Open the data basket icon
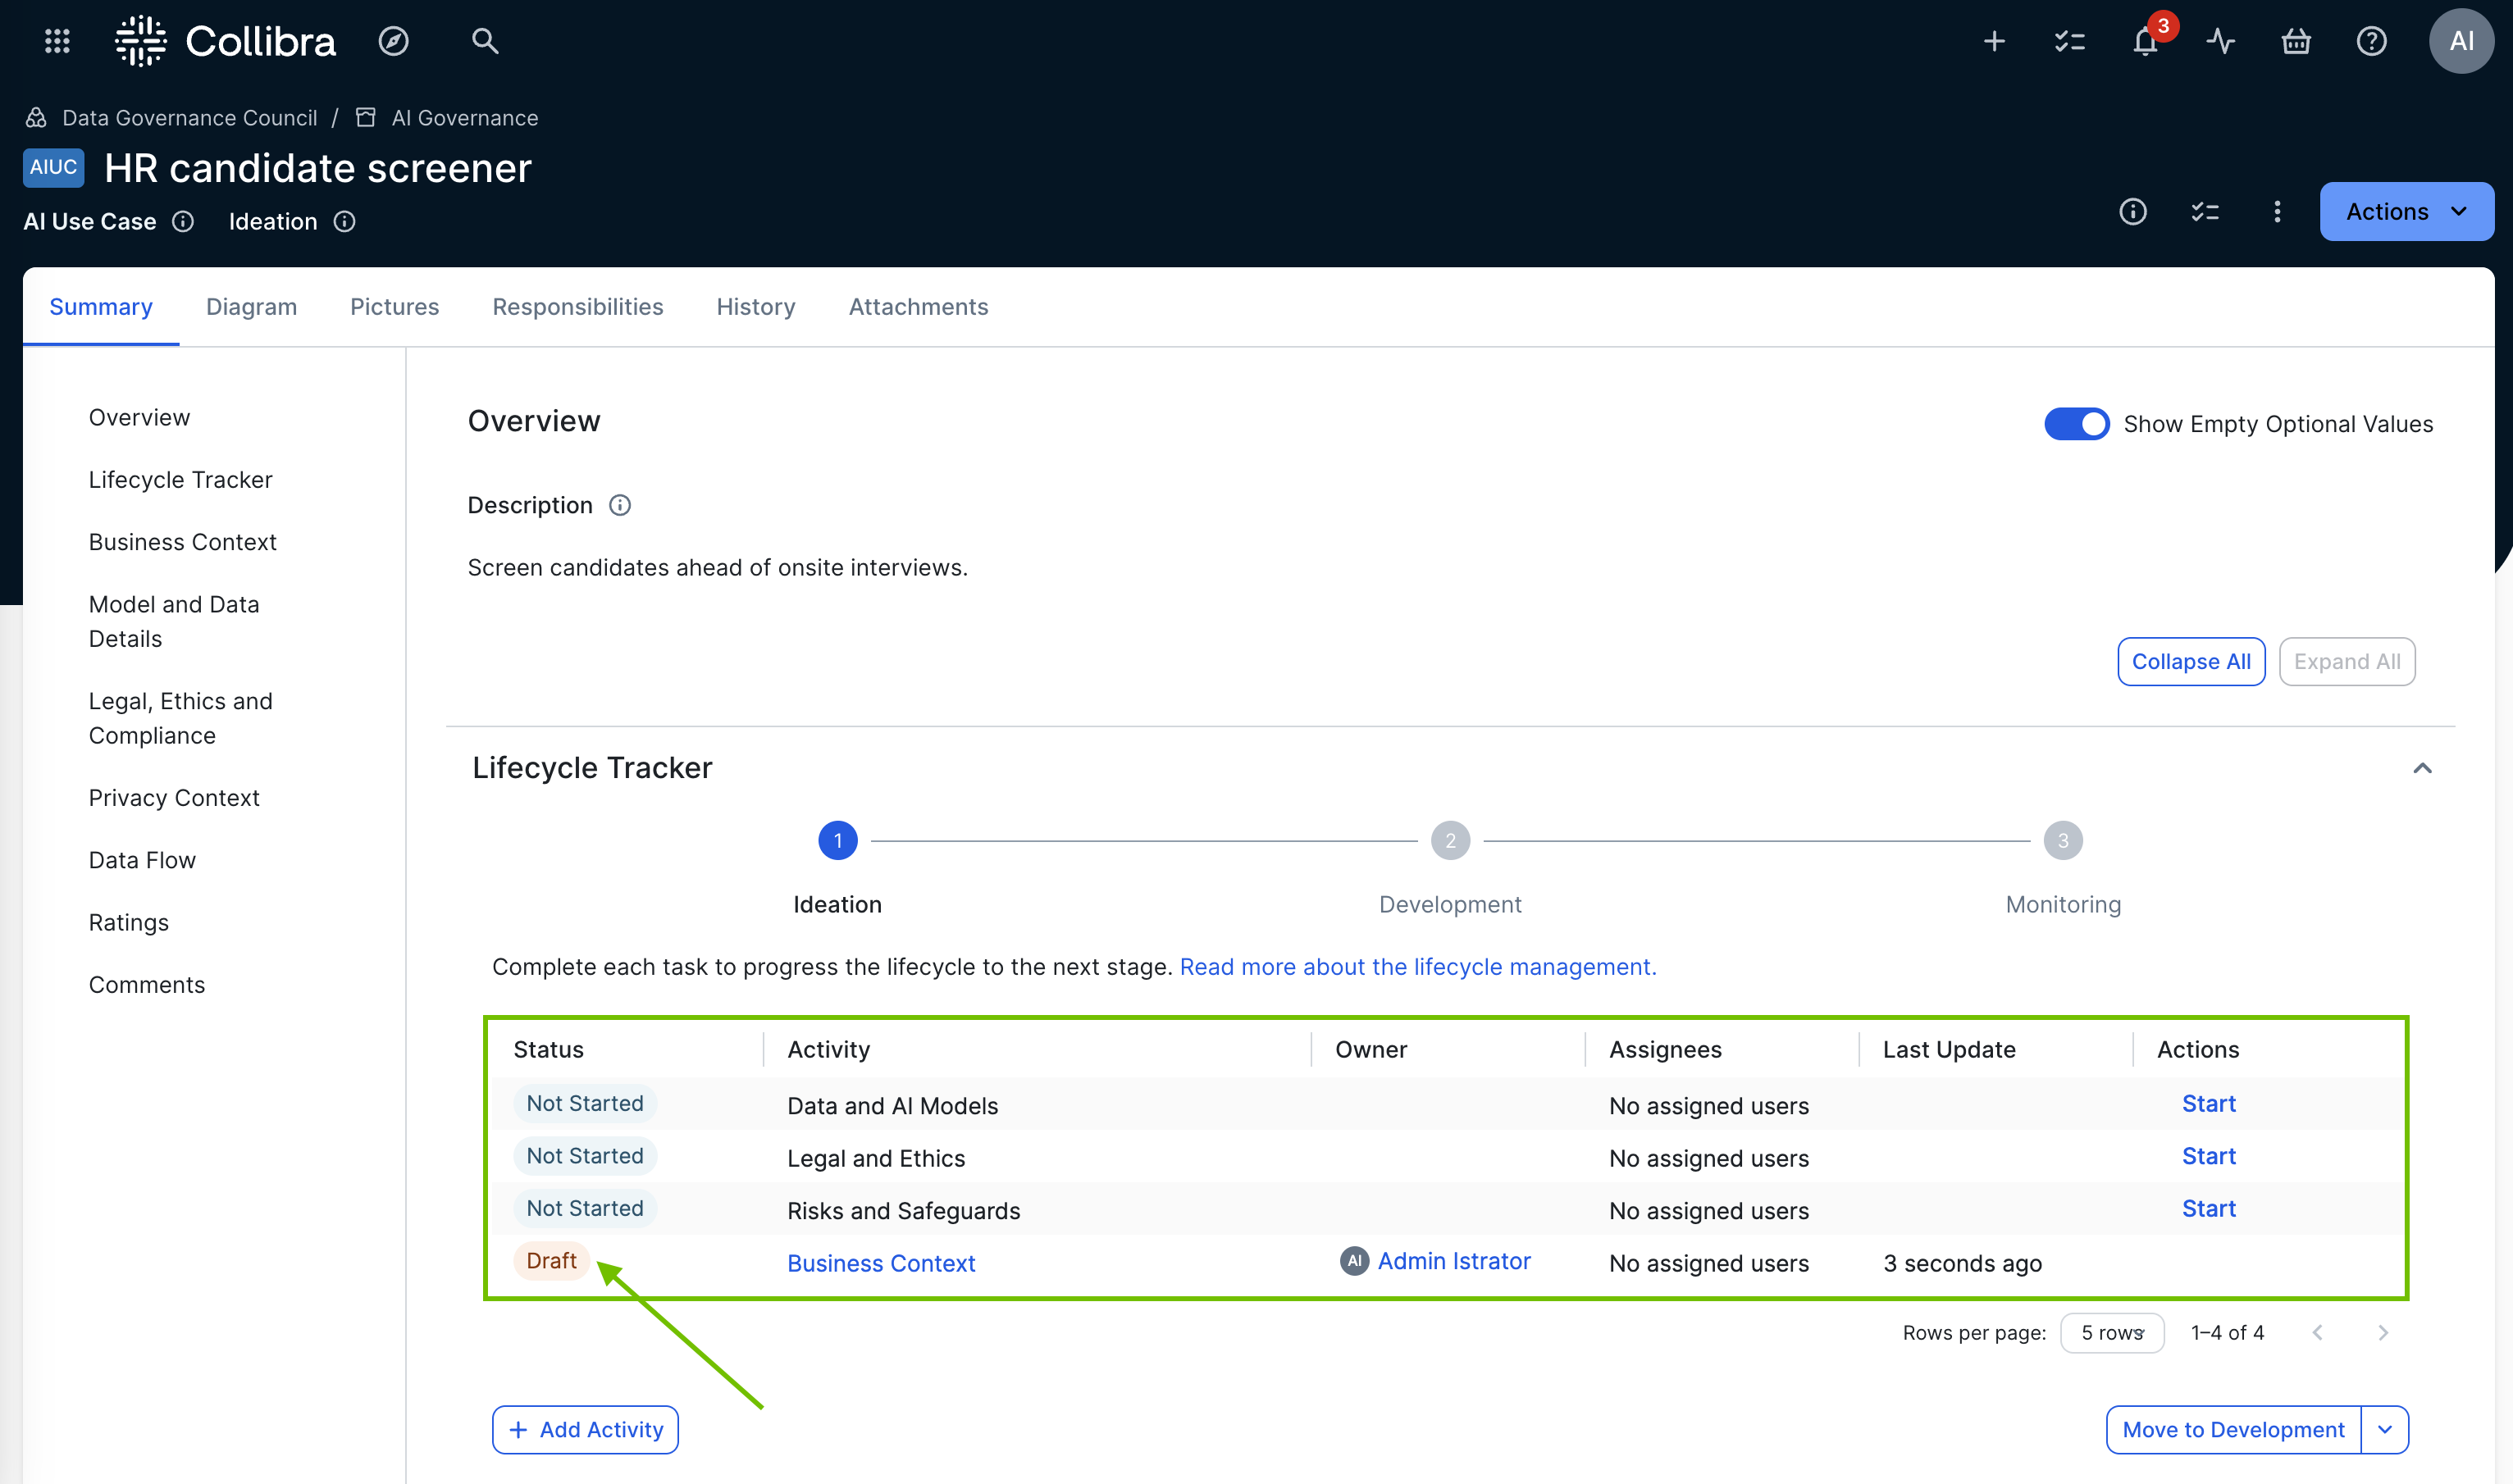Image resolution: width=2513 pixels, height=1484 pixels. (x=2296, y=41)
